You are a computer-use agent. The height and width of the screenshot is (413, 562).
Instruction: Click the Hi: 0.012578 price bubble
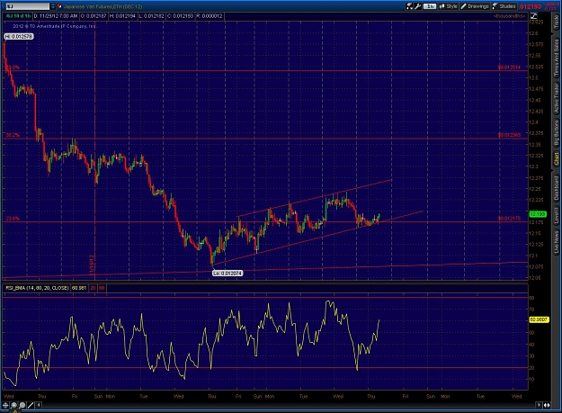click(x=19, y=36)
